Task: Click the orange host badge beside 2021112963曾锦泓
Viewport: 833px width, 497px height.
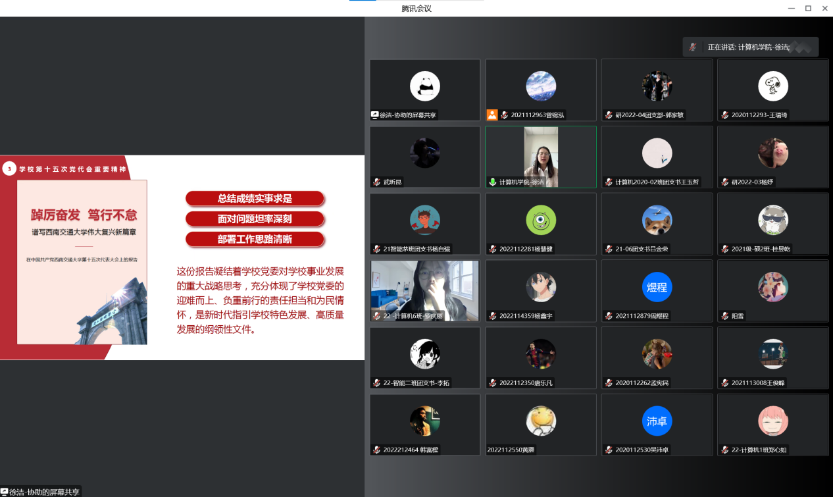Action: tap(492, 115)
